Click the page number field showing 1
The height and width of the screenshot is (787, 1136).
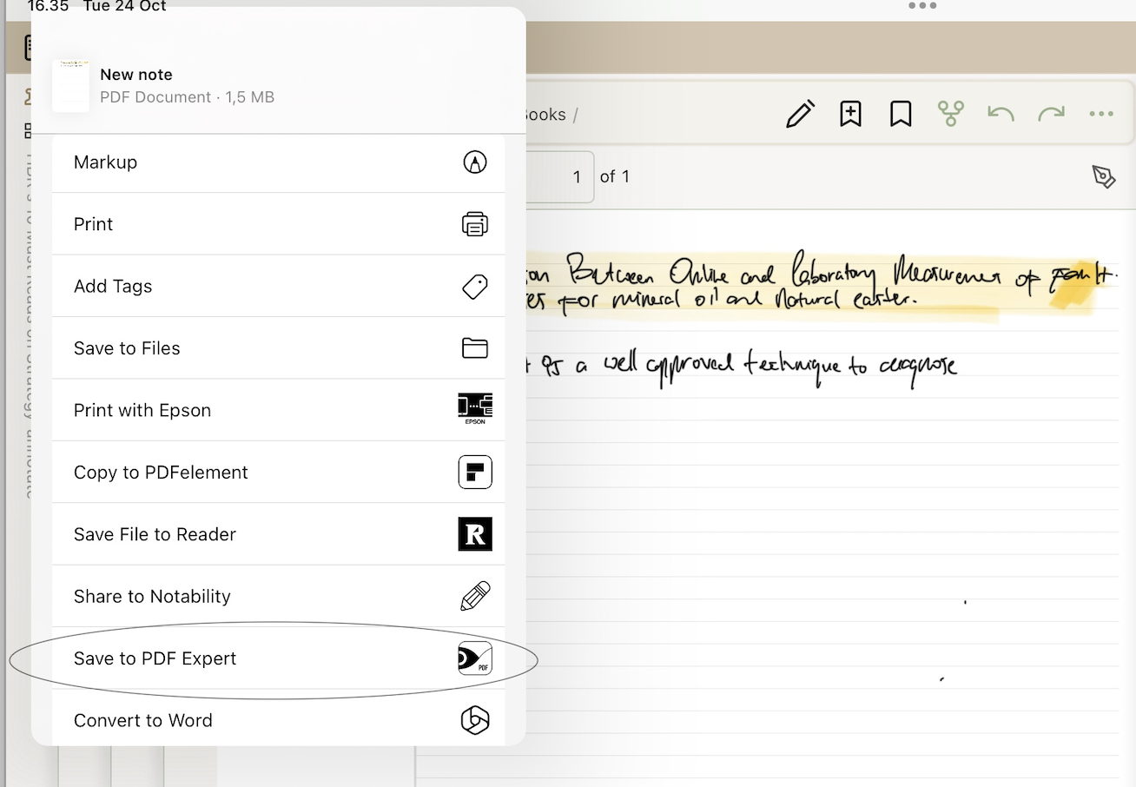click(577, 176)
